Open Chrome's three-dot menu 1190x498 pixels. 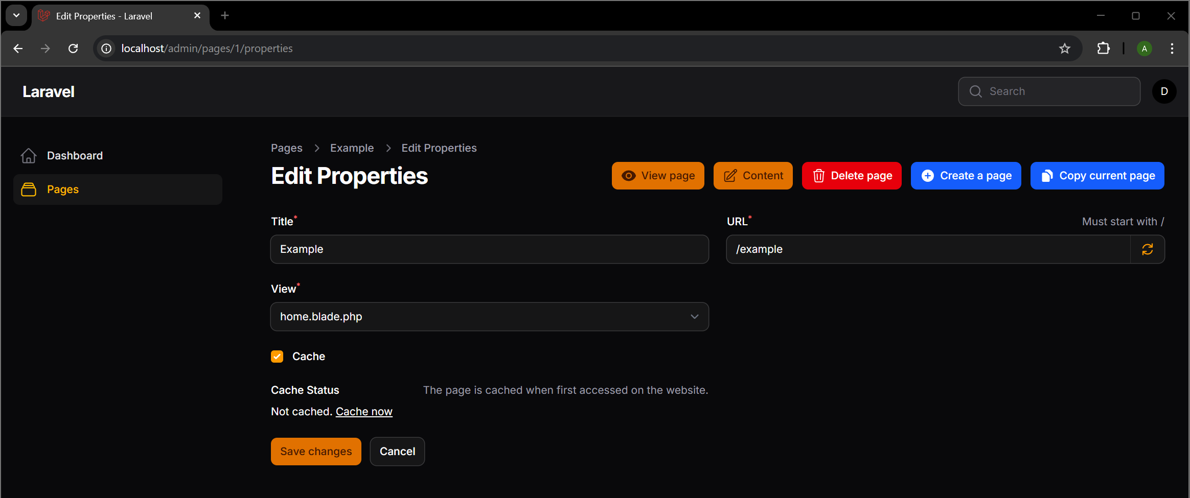coord(1172,48)
